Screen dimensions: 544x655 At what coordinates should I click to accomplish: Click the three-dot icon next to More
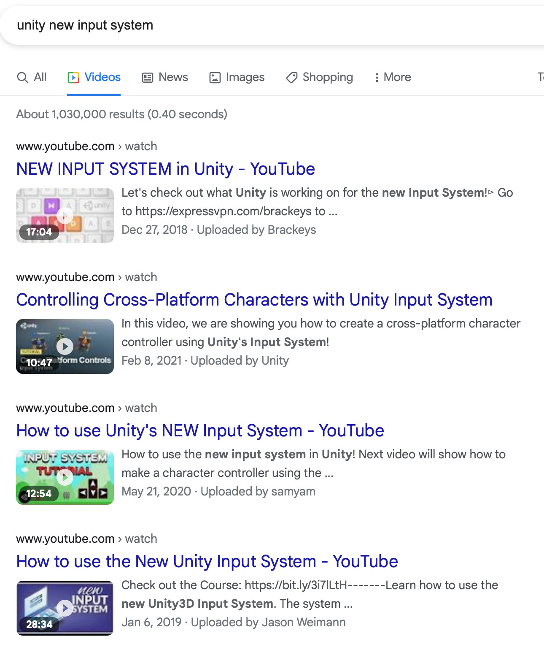pyautogui.click(x=377, y=78)
